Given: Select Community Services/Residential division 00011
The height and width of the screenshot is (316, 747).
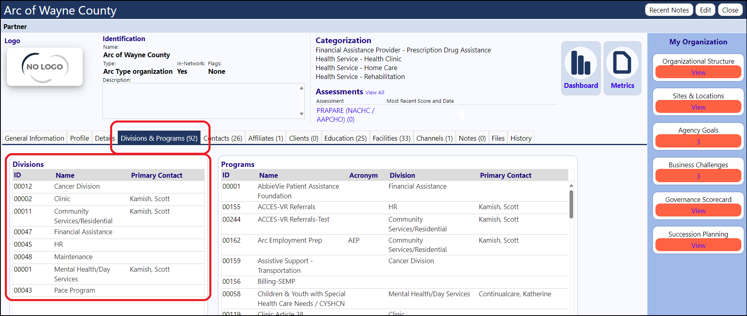Looking at the screenshot, I should click(109, 216).
